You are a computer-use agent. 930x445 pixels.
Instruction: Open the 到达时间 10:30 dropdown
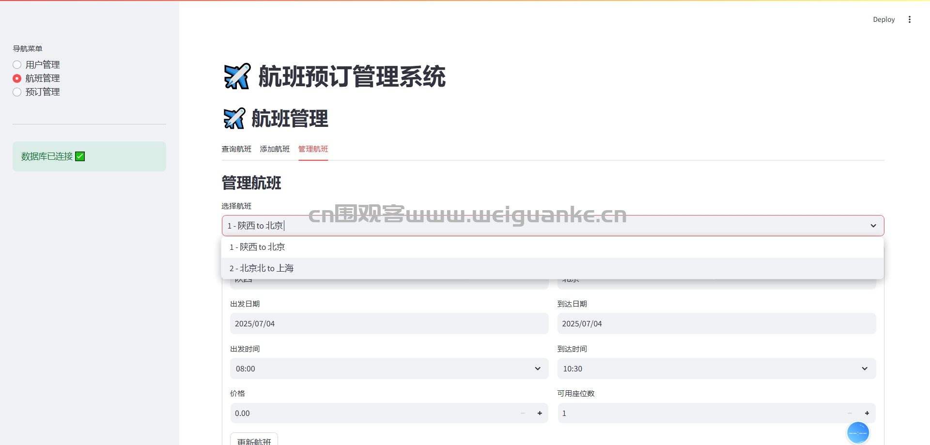pyautogui.click(x=716, y=368)
